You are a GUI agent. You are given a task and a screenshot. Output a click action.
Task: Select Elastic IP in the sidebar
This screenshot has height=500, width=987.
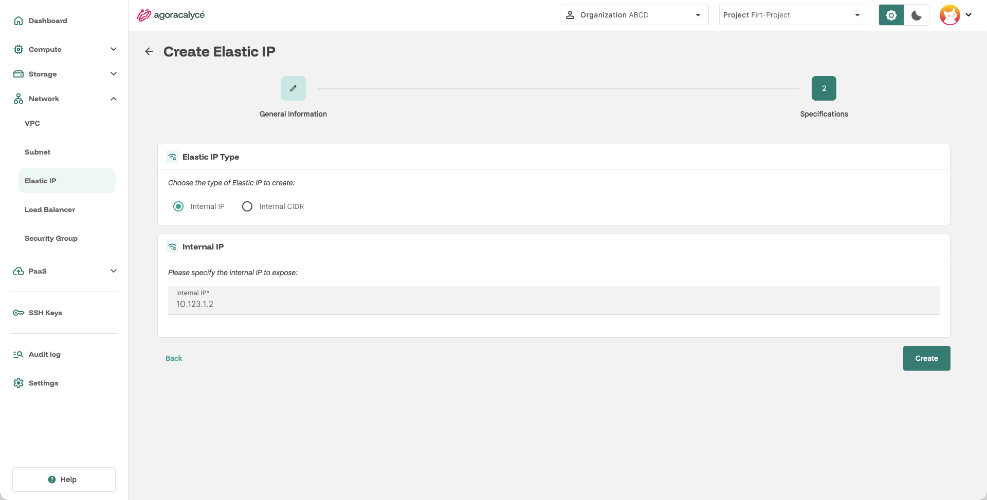67,181
